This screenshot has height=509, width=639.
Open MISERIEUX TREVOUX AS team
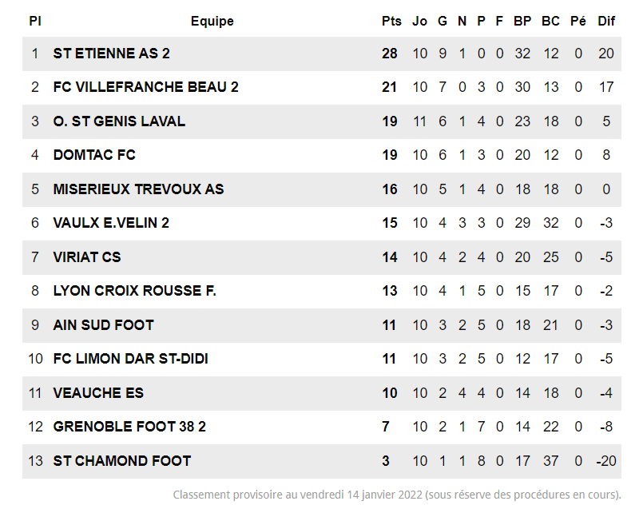pyautogui.click(x=138, y=189)
